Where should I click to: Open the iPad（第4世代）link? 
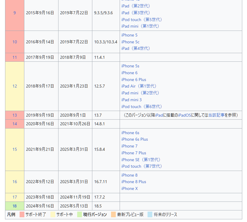tap(136, 48)
